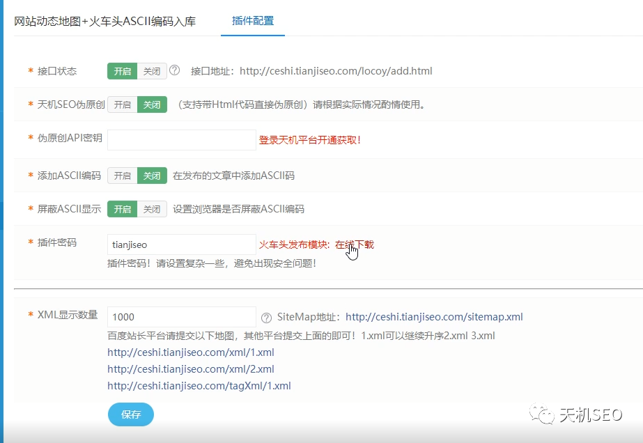The height and width of the screenshot is (443, 643).
Task: Click 在线下载 link for 火车头发布模块
Action: click(355, 245)
